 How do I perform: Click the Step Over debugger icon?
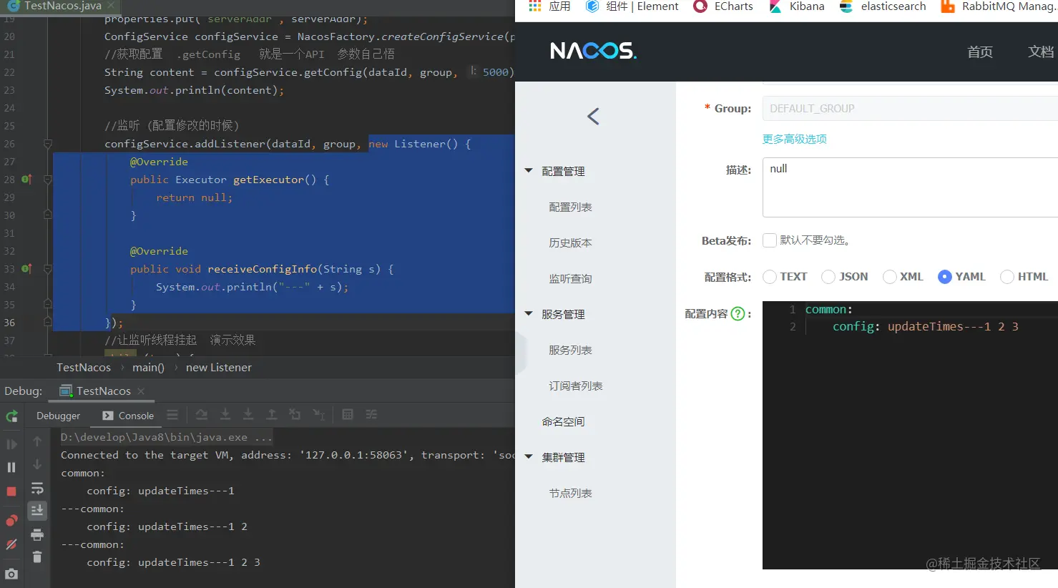[x=202, y=415]
